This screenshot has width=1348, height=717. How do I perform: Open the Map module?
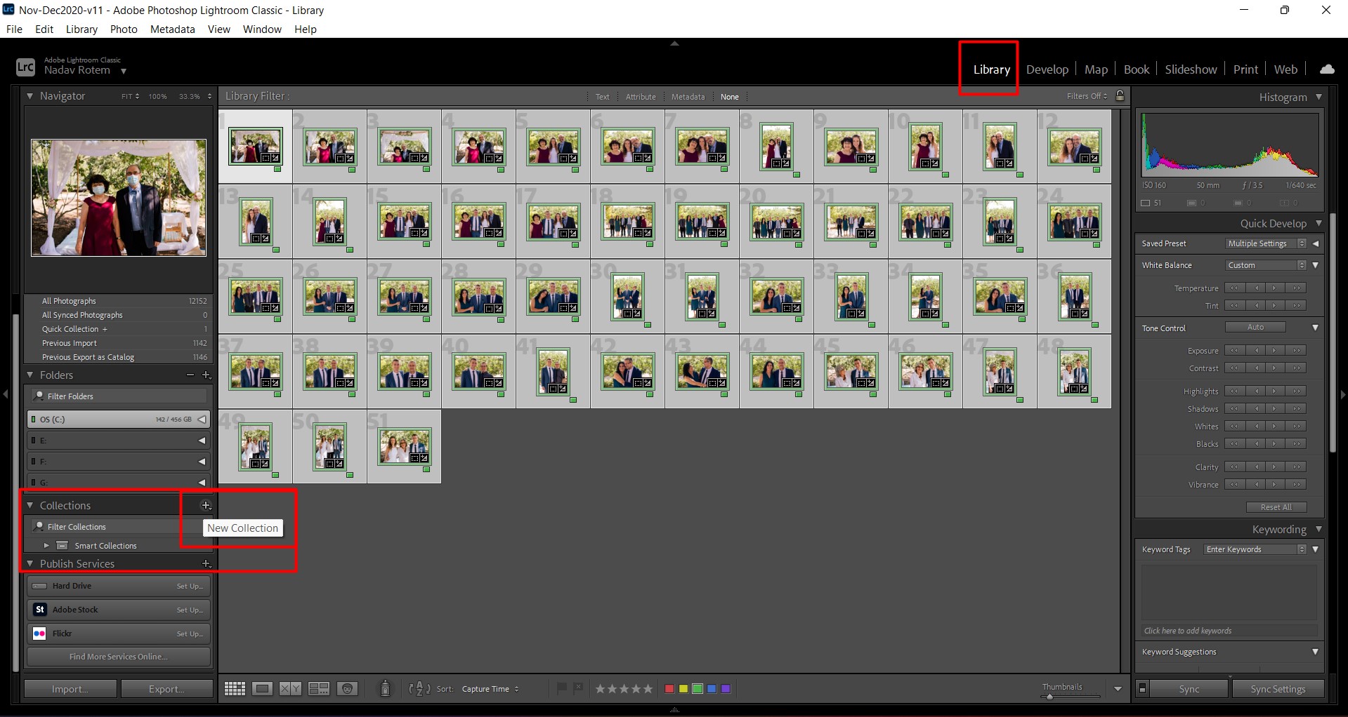click(x=1096, y=69)
